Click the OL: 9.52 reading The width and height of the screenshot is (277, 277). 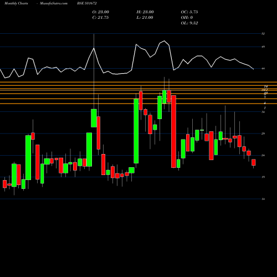click(189, 23)
